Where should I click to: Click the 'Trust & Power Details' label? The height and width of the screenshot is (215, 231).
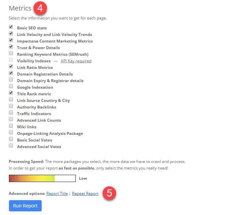click(38, 48)
